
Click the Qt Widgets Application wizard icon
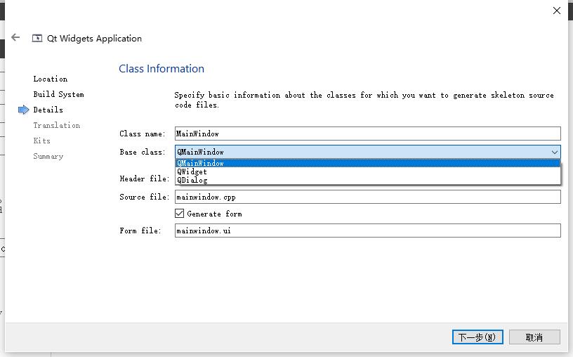pos(37,38)
